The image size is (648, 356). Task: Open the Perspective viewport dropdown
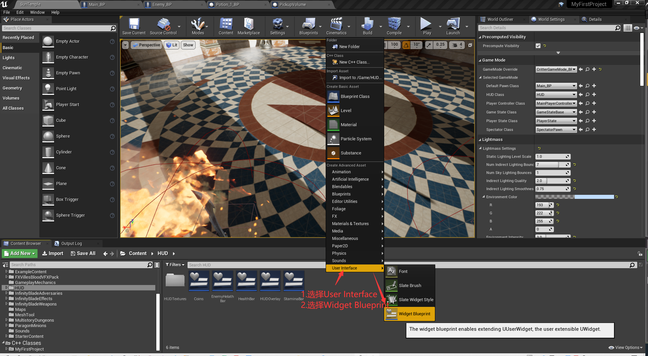[x=146, y=45]
